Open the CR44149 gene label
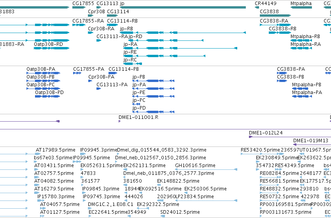331x218 pixels. [266, 3]
